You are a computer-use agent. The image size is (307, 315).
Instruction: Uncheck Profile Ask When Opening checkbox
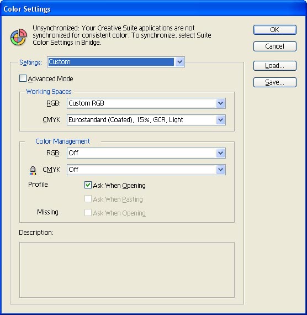tap(88, 185)
